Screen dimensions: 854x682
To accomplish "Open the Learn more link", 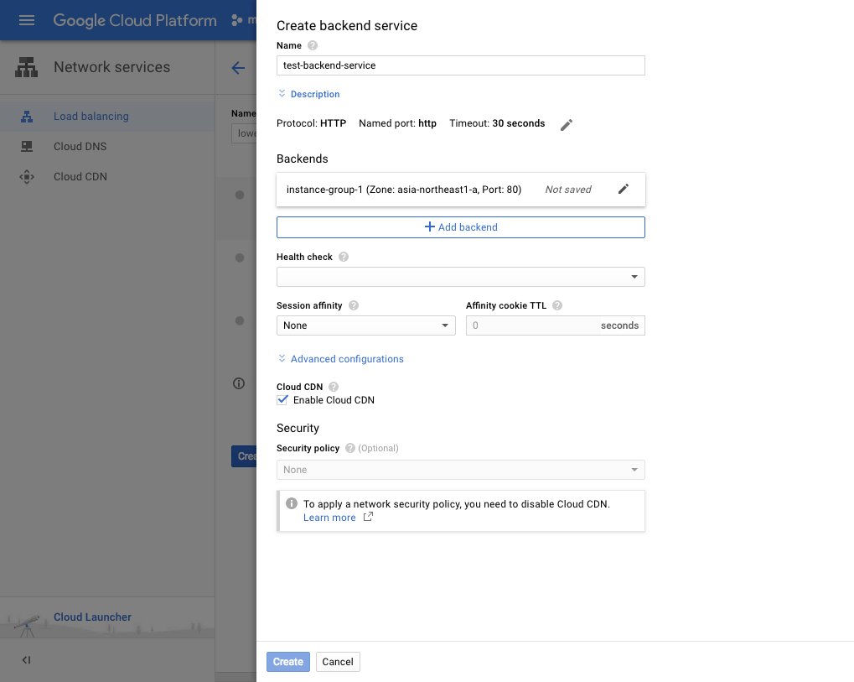I will point(329,518).
